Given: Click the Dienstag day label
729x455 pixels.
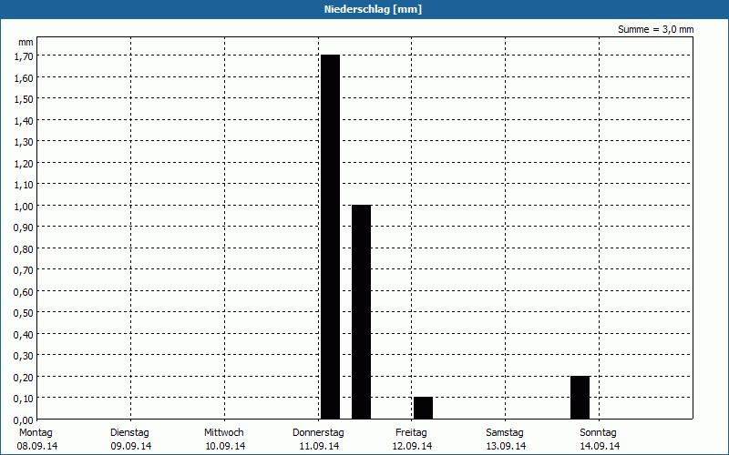Looking at the screenshot, I should pos(129,433).
